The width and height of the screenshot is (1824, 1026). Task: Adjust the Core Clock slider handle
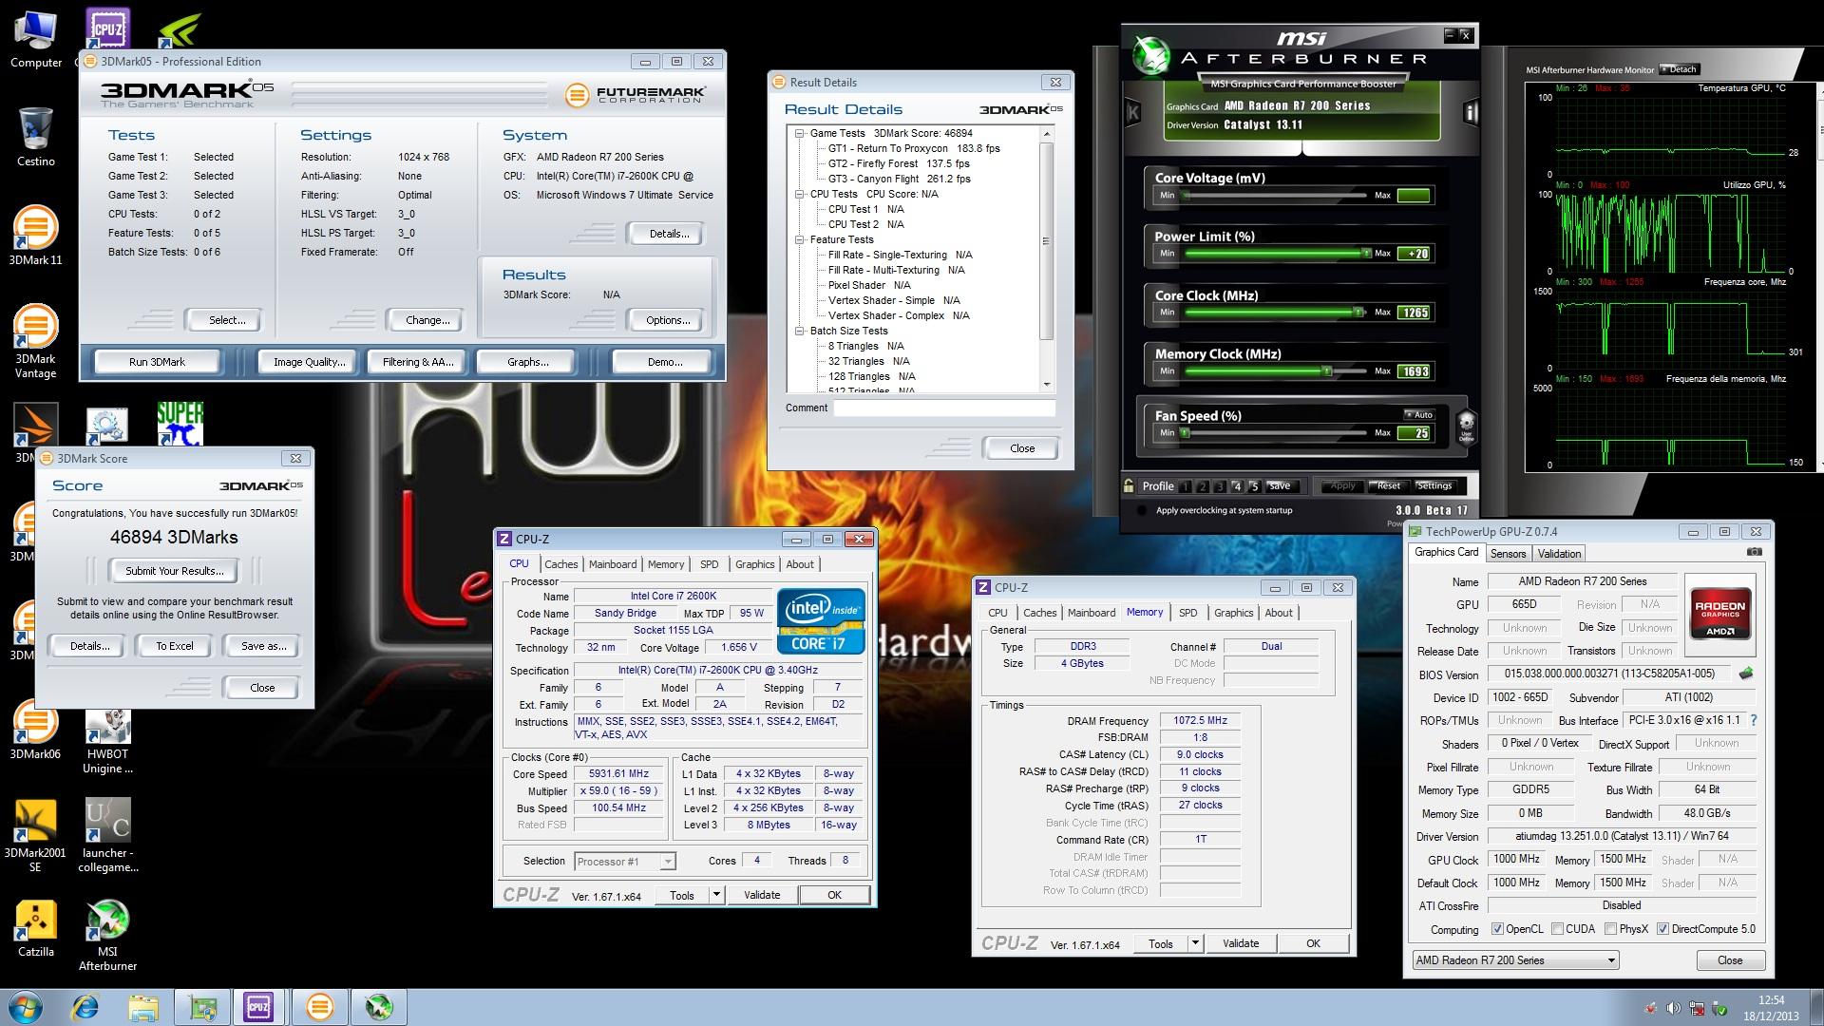(1358, 312)
